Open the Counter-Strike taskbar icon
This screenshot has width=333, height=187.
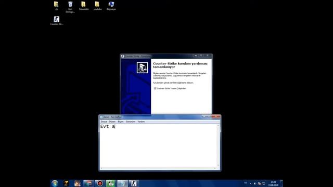point(134,183)
